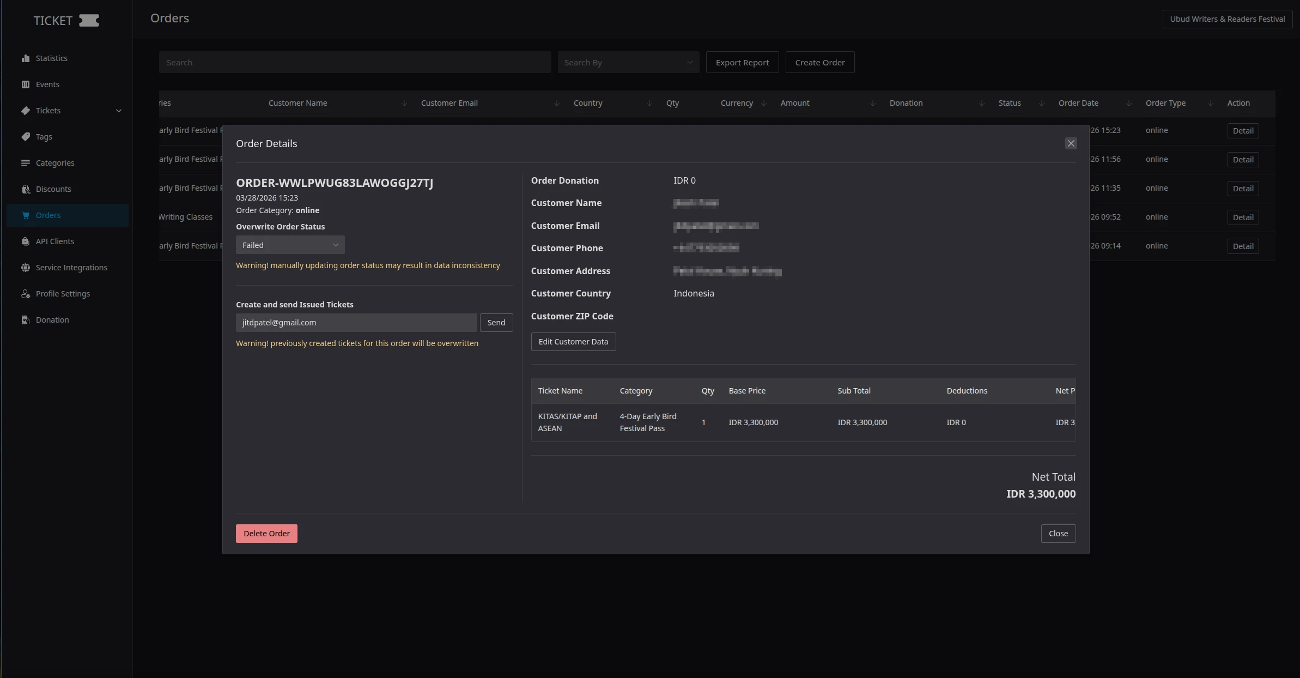Open the Ubud Writers & Readers Festival selector
1300x678 pixels.
coord(1227,19)
